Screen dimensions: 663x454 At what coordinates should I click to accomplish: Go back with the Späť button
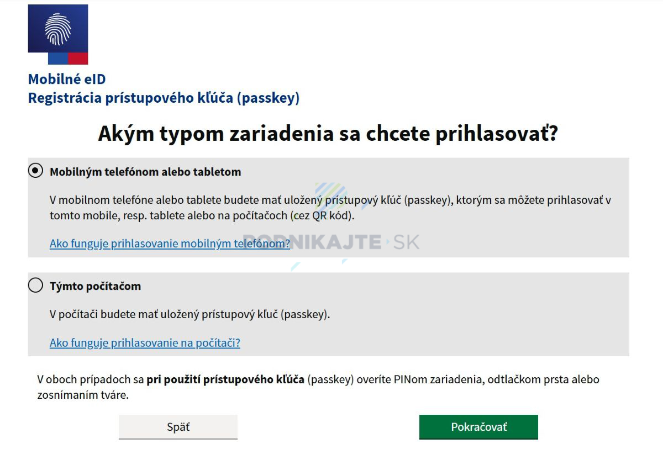pos(178,427)
